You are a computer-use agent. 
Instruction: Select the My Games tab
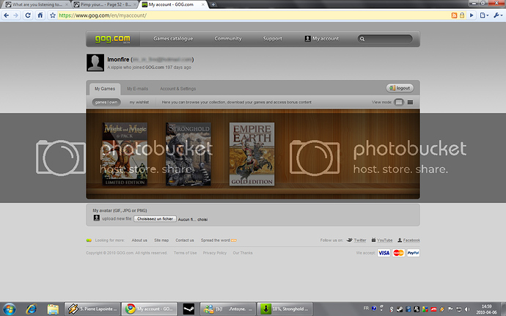105,89
